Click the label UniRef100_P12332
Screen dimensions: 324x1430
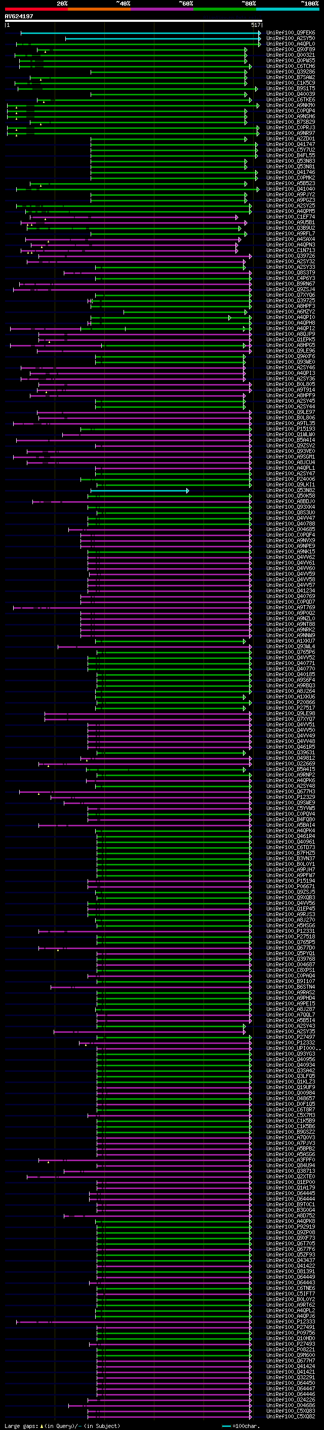(x=291, y=1043)
